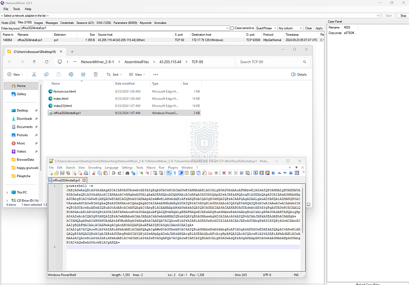Save the file using Notepad++ toolbar icon
Image resolution: width=409 pixels, height=285 pixels.
62,173
